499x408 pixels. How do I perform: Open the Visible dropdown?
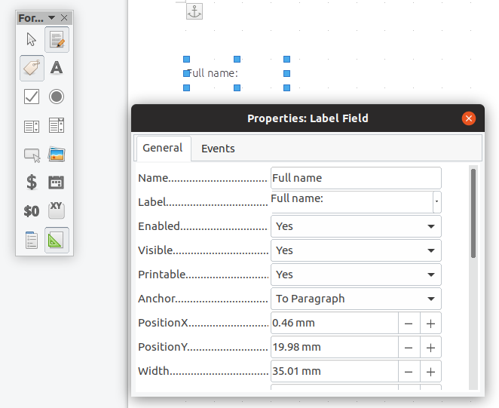coord(356,250)
